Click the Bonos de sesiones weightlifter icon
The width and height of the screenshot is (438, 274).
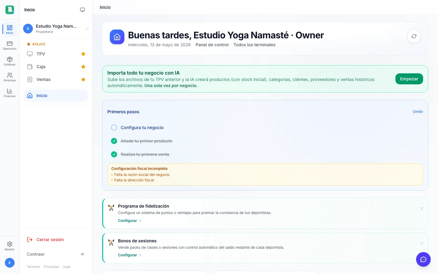(111, 242)
